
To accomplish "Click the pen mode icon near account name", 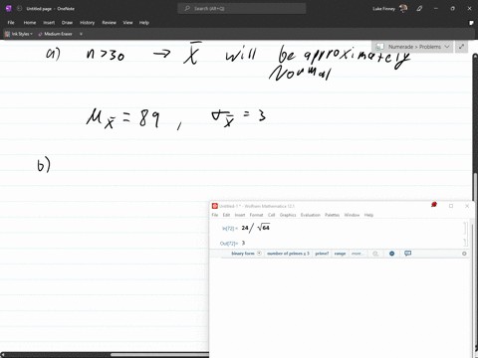I will [419, 9].
